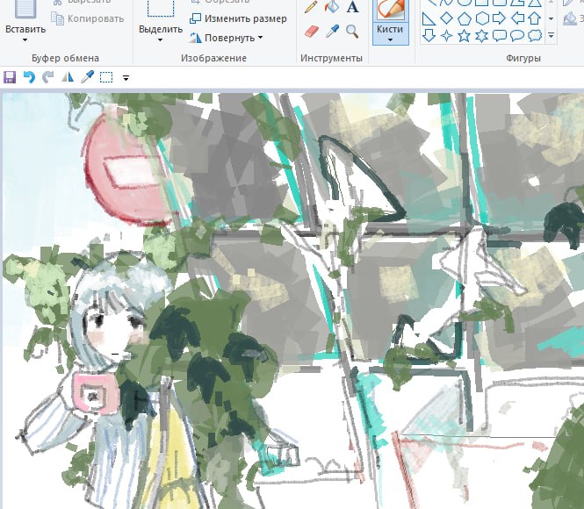The height and width of the screenshot is (509, 584).
Task: Click the shape fill bucket icon at right edge
Action: coord(570,18)
